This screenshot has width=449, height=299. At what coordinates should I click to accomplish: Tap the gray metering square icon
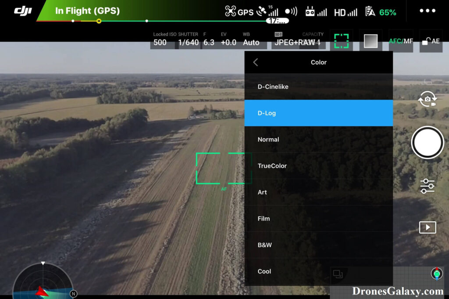[x=371, y=41]
